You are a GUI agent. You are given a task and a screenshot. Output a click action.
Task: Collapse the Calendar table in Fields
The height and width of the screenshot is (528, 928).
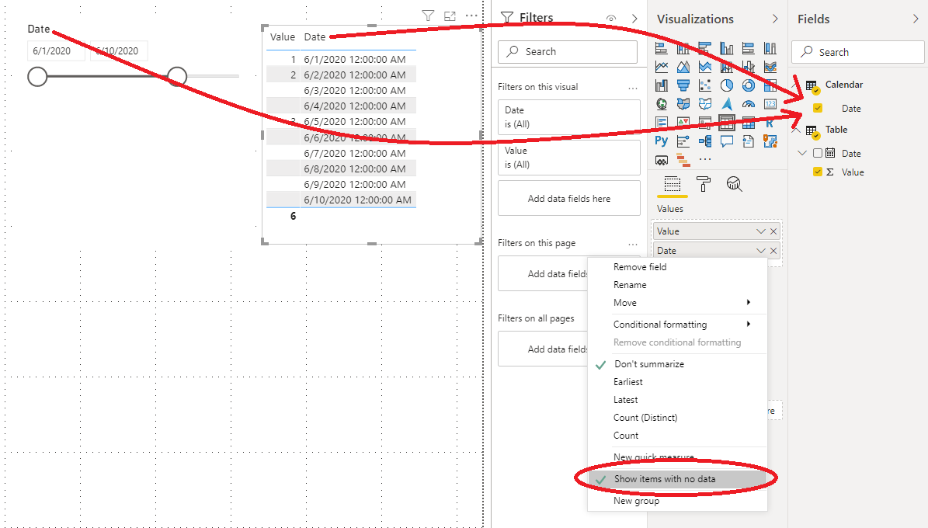(797, 85)
